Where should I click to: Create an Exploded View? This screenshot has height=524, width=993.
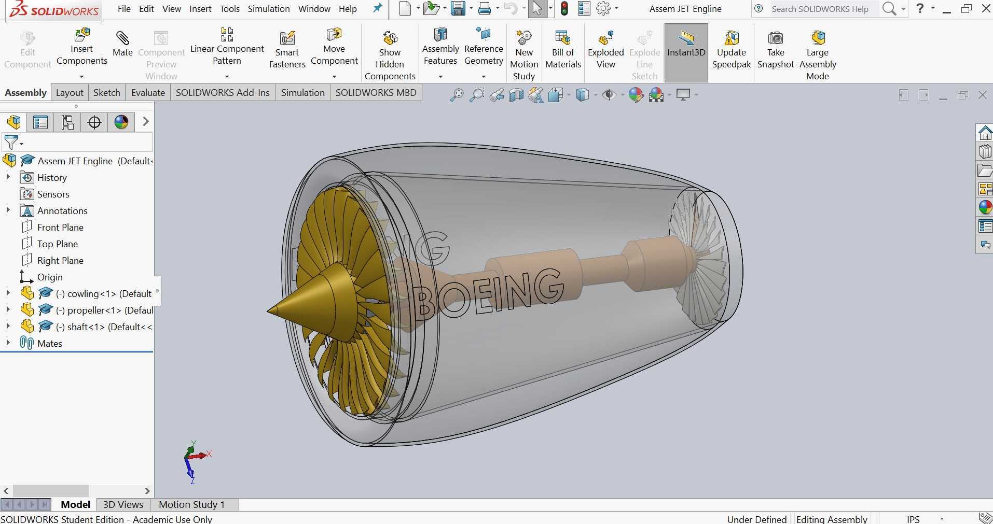point(605,50)
